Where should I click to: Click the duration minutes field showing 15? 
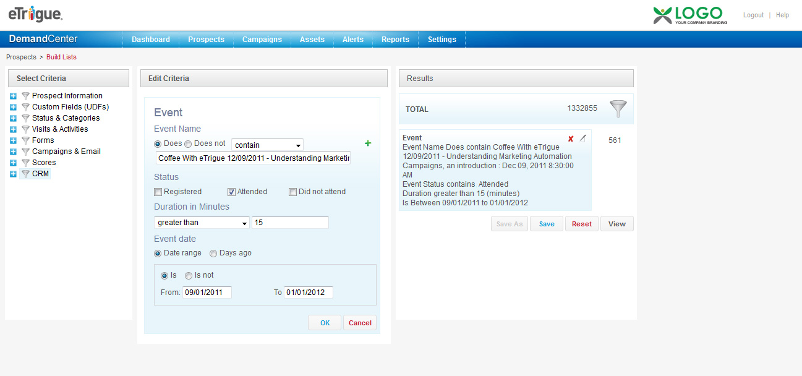(290, 223)
